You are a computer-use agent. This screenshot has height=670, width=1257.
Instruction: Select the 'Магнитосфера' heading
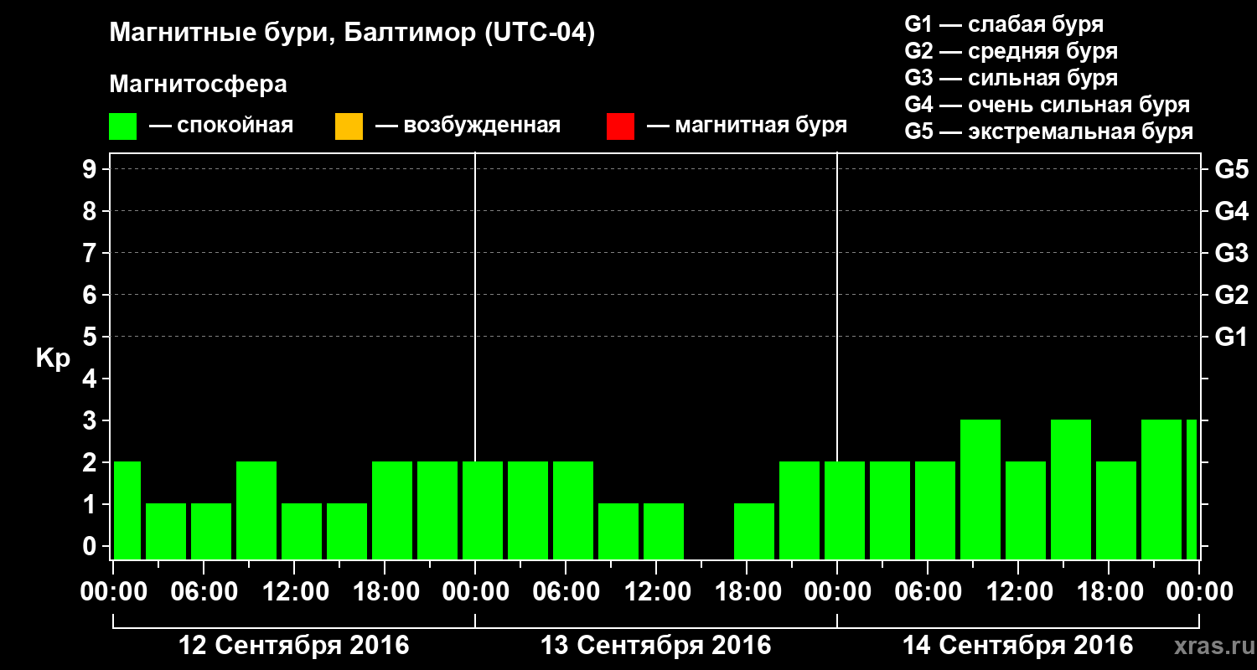198,85
